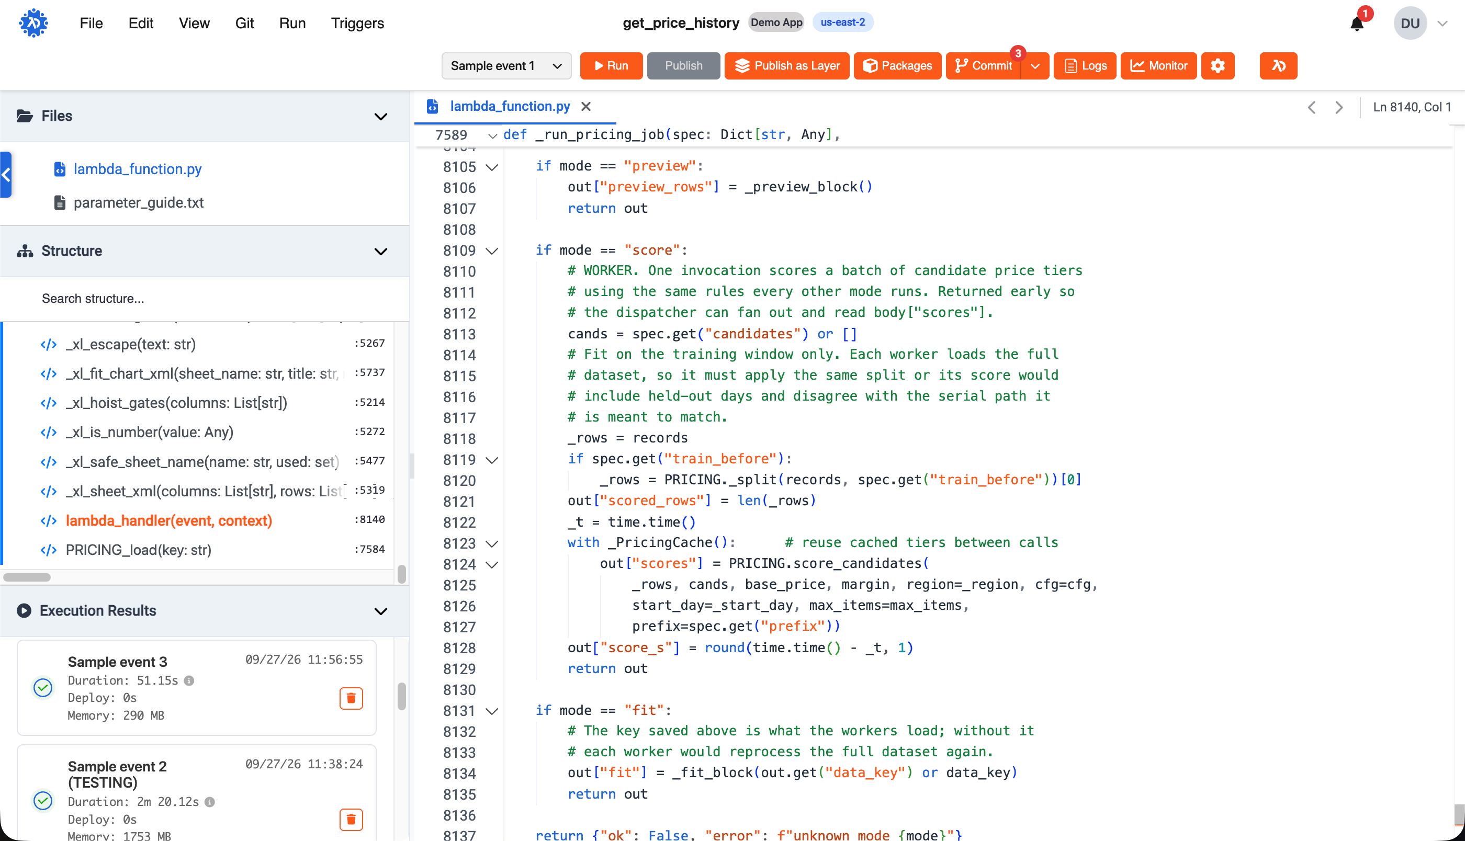Commit changes to Git
The height and width of the screenshot is (841, 1465).
[983, 66]
